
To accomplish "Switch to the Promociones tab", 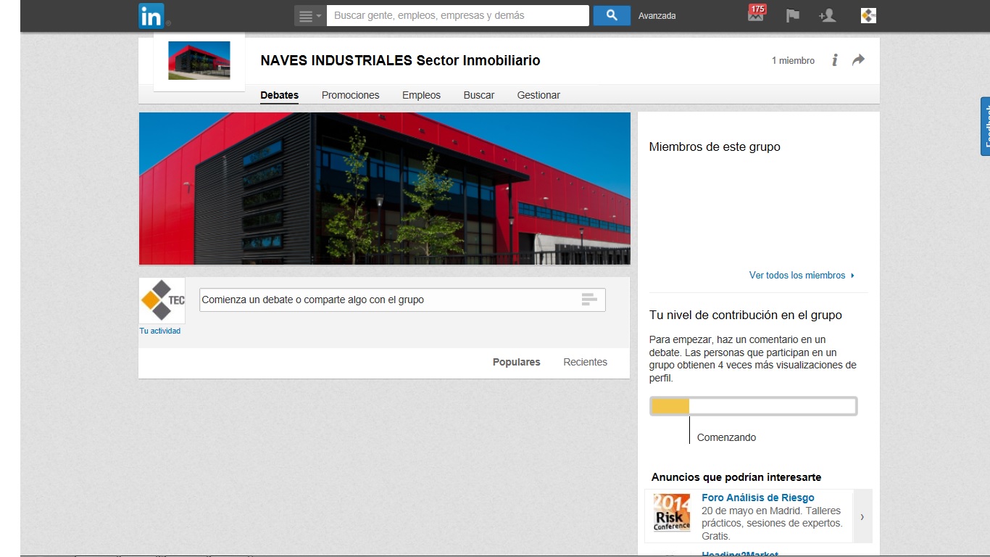I will (350, 95).
